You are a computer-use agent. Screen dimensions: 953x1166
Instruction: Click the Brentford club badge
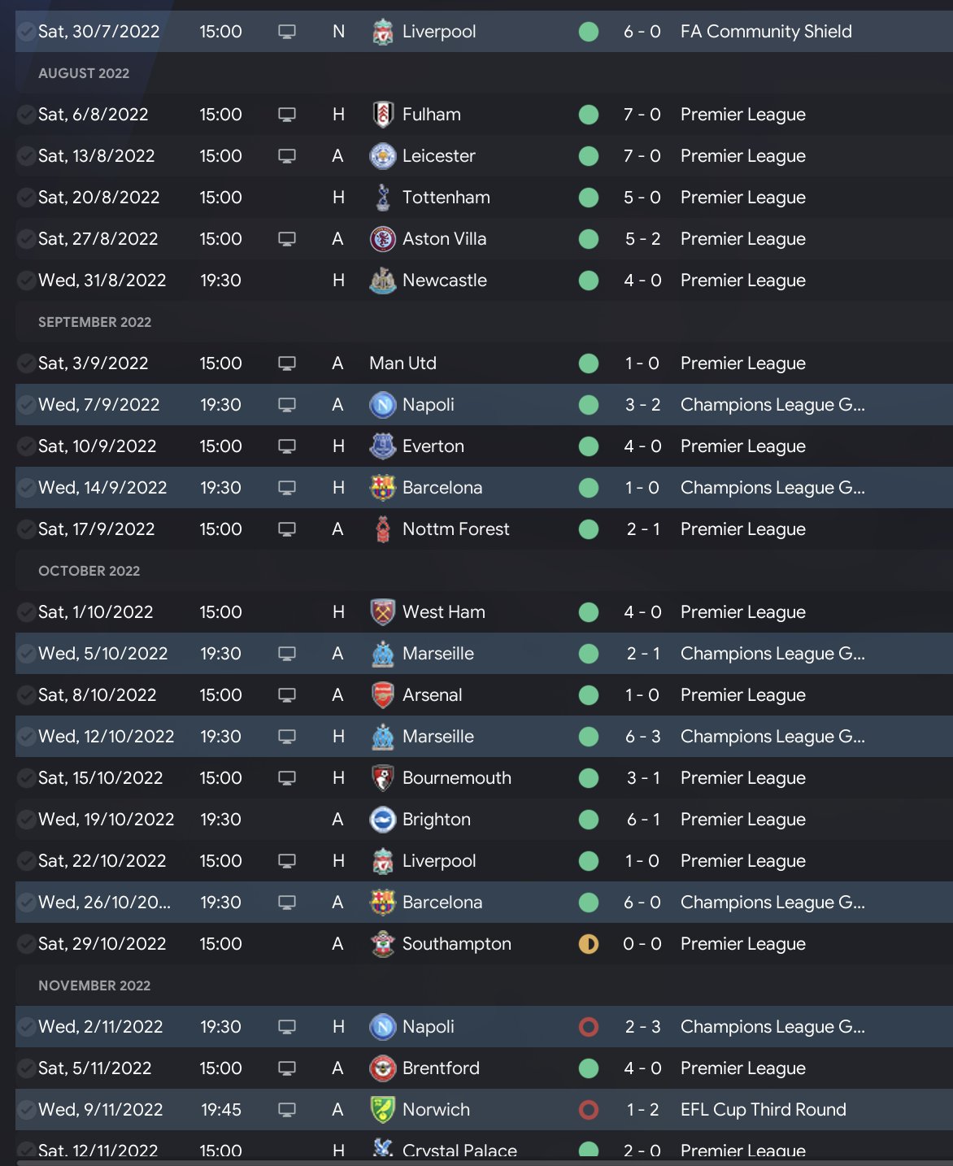click(x=382, y=1068)
